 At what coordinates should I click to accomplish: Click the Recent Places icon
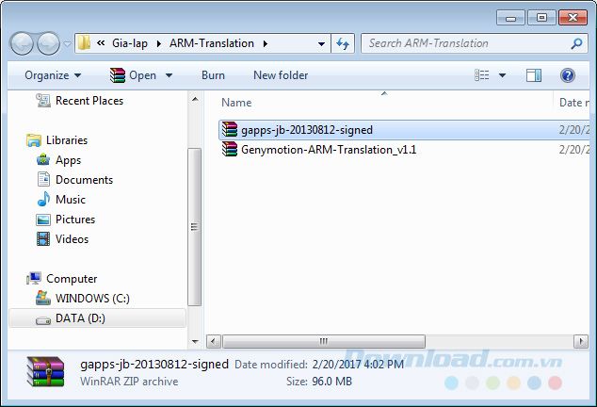tap(43, 101)
